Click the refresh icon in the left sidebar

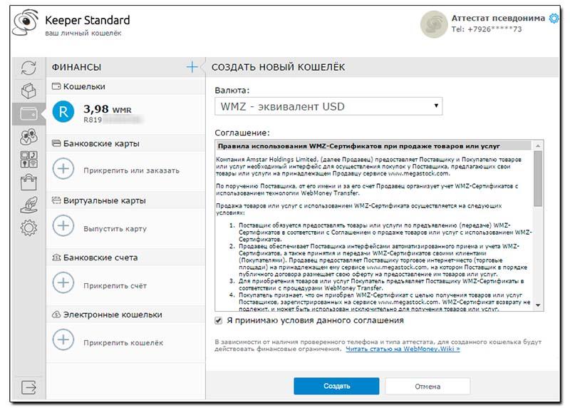[x=28, y=68]
